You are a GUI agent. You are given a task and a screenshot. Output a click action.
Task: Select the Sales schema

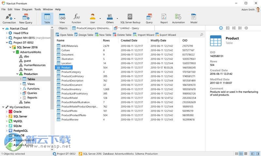click(27, 102)
